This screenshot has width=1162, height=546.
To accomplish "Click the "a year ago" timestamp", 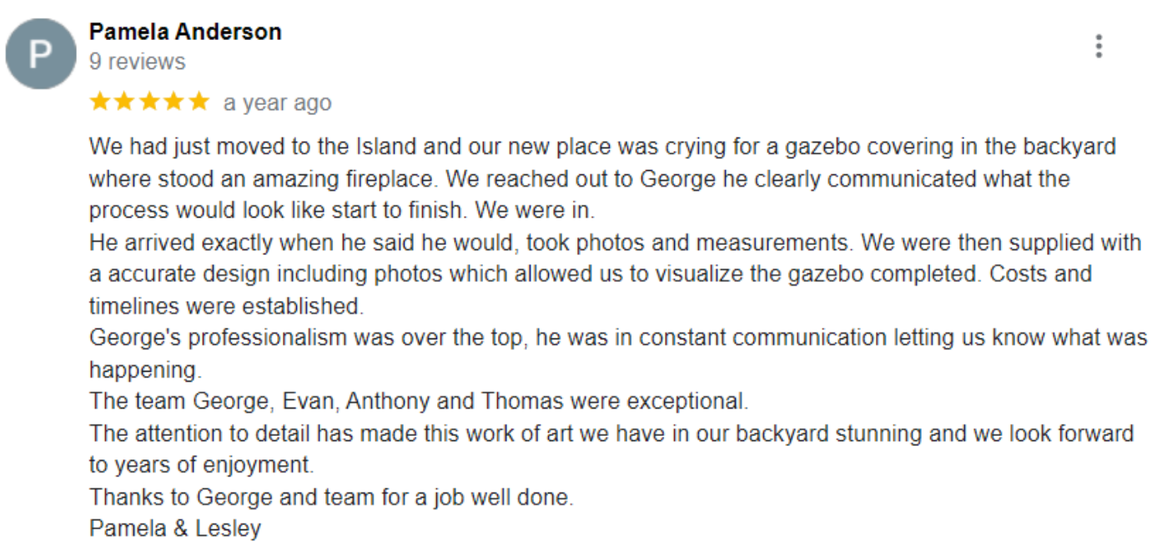I will pos(277,103).
